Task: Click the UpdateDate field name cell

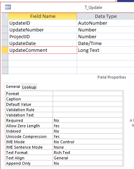Action: click(x=43, y=43)
